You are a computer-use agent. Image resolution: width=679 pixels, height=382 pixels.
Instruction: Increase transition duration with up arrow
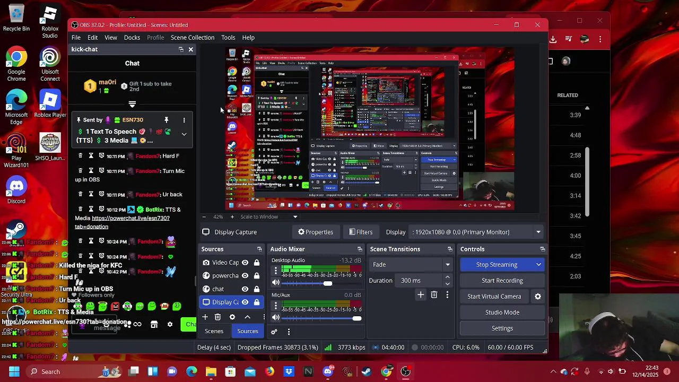point(447,277)
